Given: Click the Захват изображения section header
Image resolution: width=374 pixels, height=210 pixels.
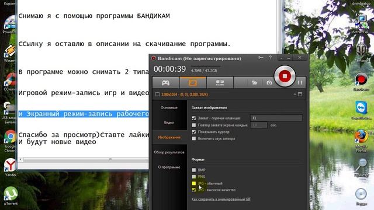Looking at the screenshot, I should click(209, 107).
